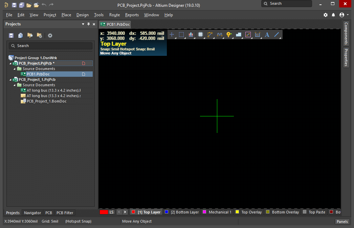The image size is (354, 228).
Task: Click the Panels button
Action: click(342, 222)
